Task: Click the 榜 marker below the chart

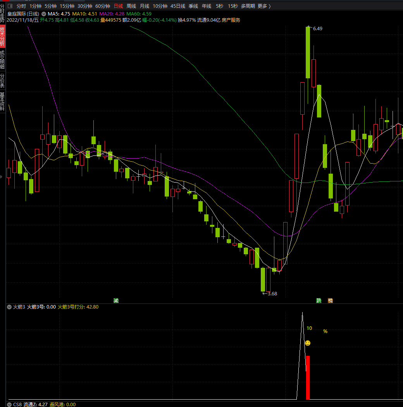Action: coord(330,300)
